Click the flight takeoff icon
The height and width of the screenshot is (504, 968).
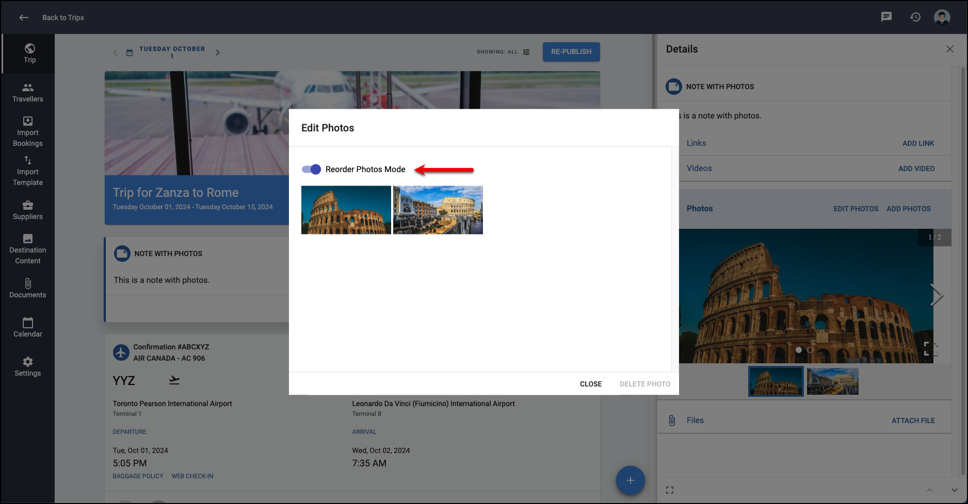click(x=174, y=380)
